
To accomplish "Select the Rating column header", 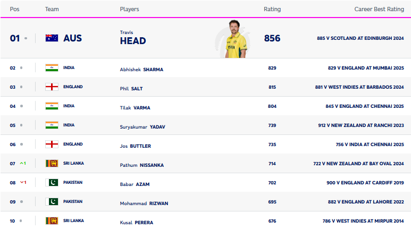I will [x=272, y=9].
